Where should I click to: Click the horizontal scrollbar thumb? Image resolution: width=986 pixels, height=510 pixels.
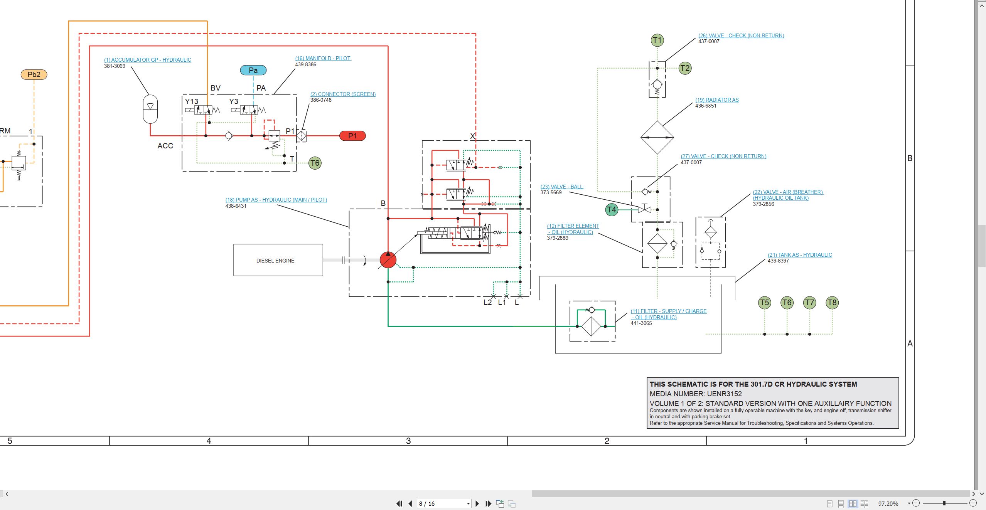[x=750, y=494]
